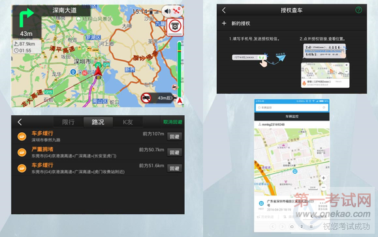Go back from the authorization screen
The image size is (378, 237).
pyautogui.click(x=224, y=10)
